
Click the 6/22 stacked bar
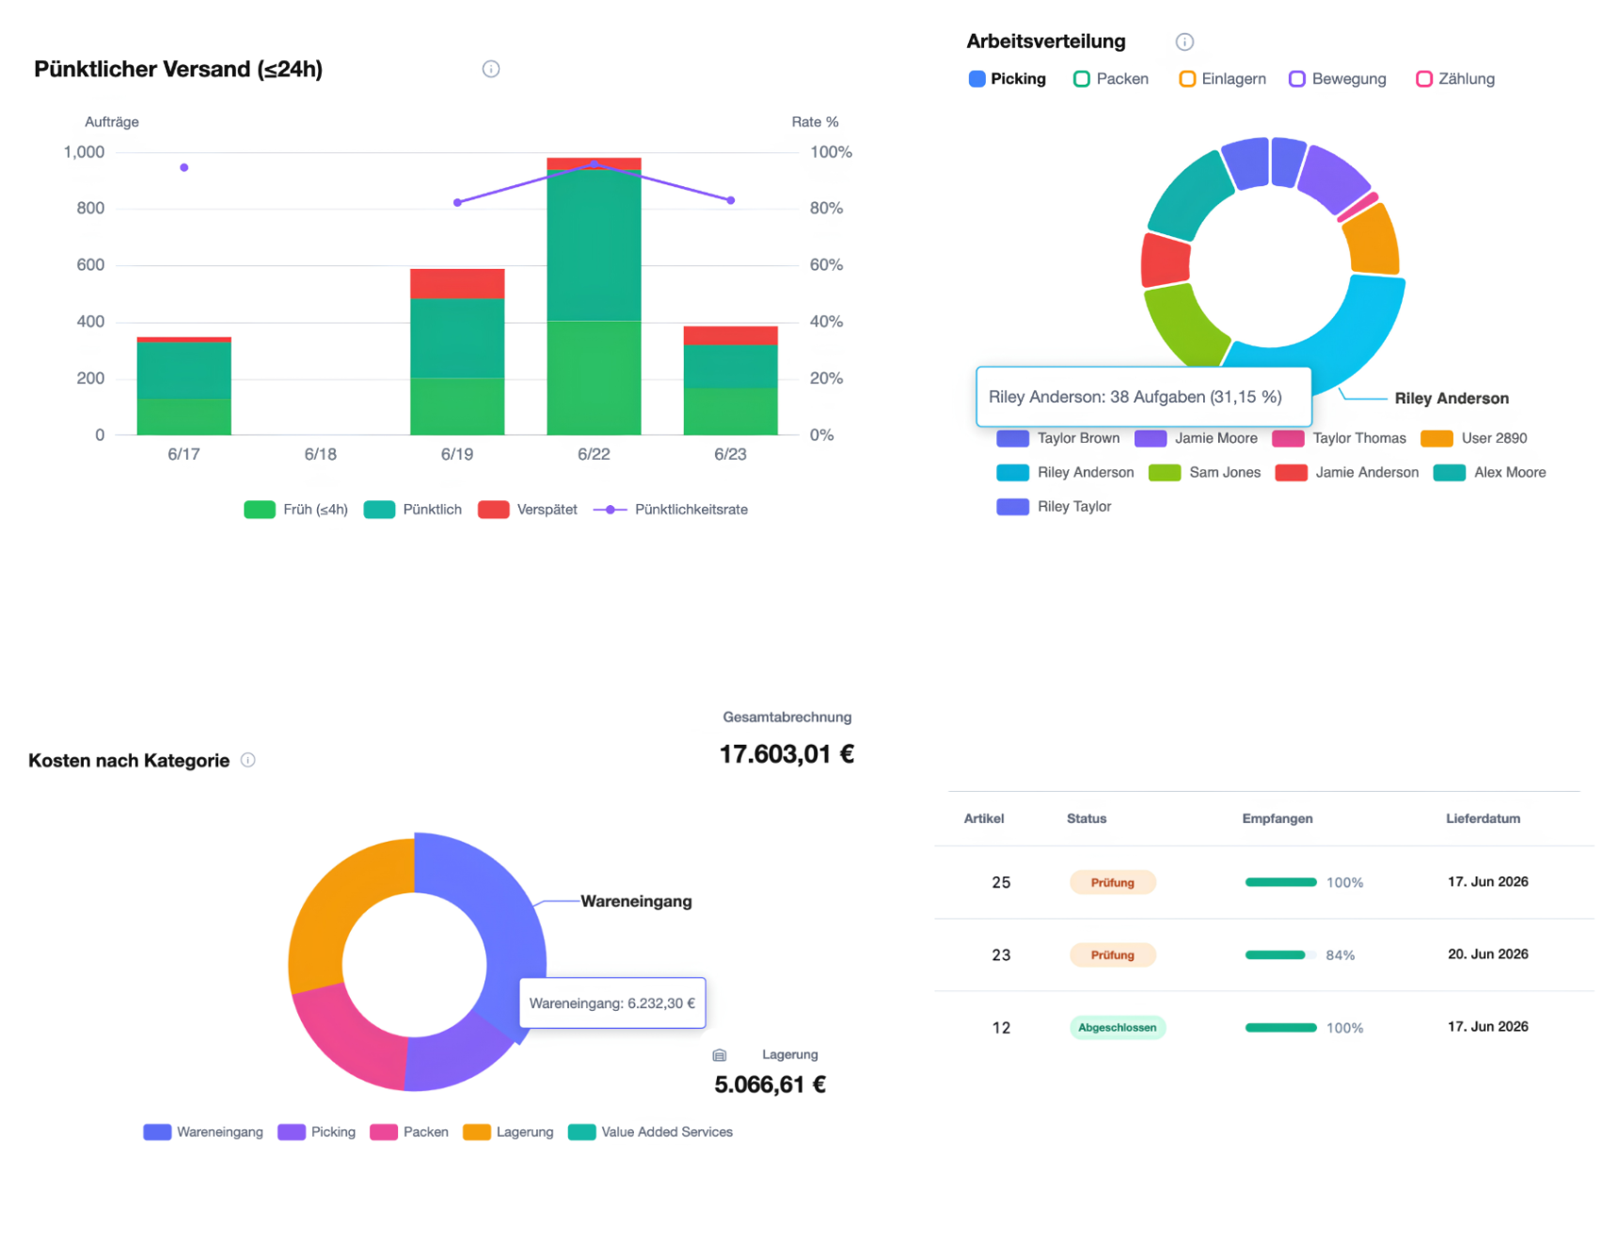(x=594, y=296)
